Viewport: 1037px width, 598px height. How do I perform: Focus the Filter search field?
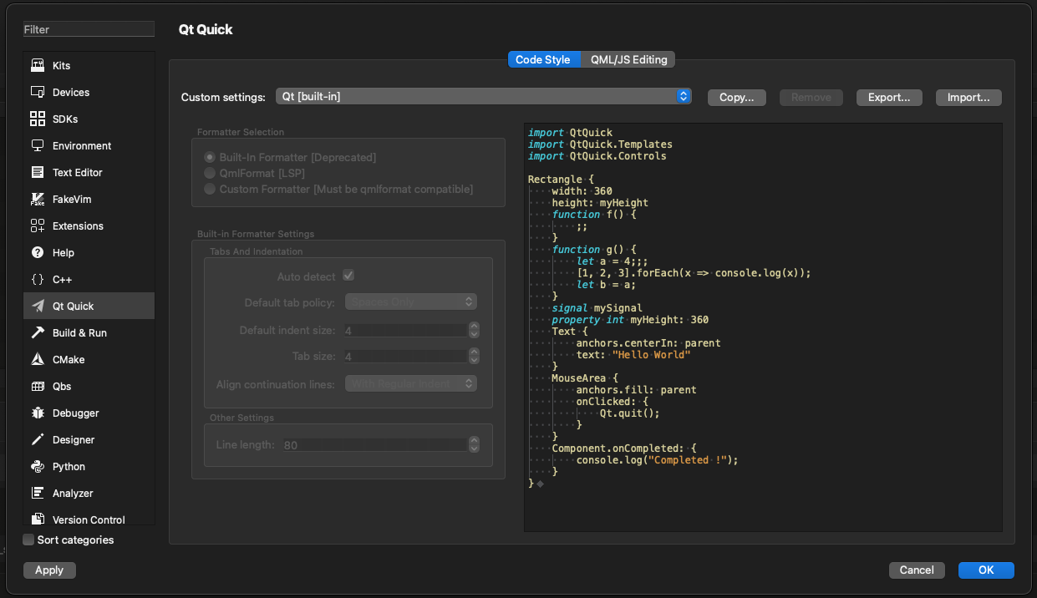pos(89,29)
